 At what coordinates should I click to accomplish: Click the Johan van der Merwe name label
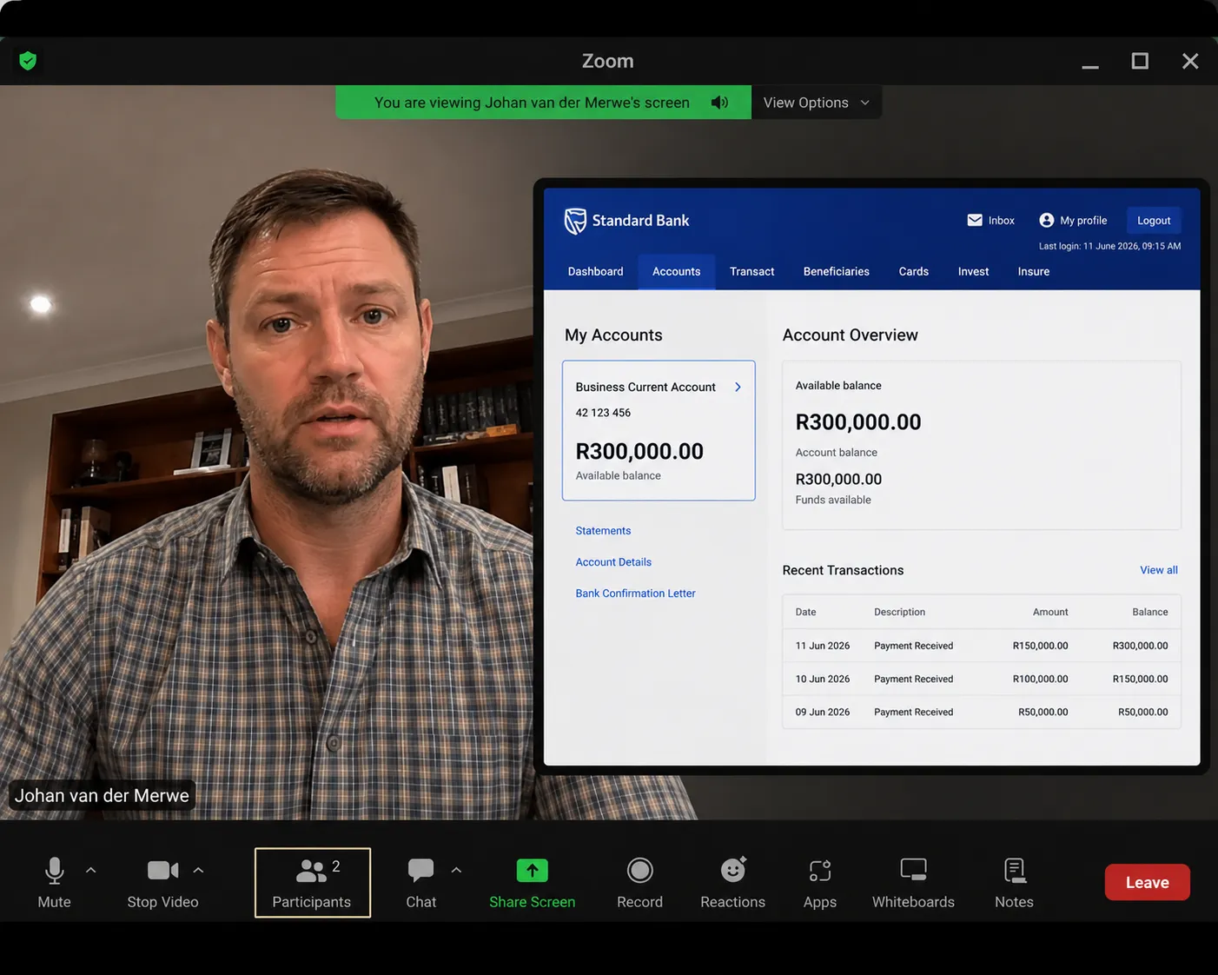(102, 796)
